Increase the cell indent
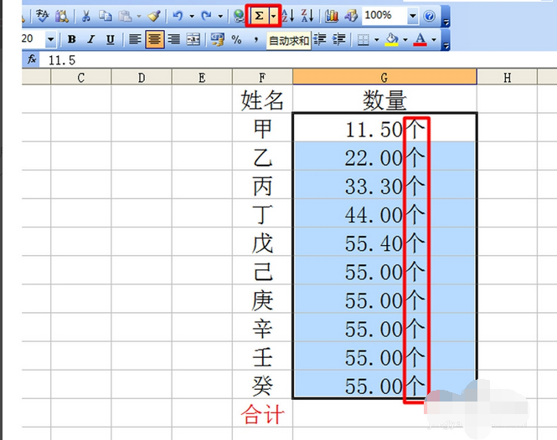 (339, 39)
